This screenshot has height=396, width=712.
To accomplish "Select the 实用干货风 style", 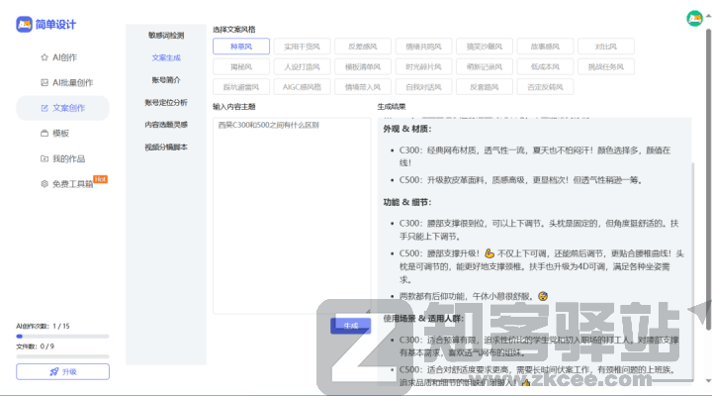I will point(302,47).
